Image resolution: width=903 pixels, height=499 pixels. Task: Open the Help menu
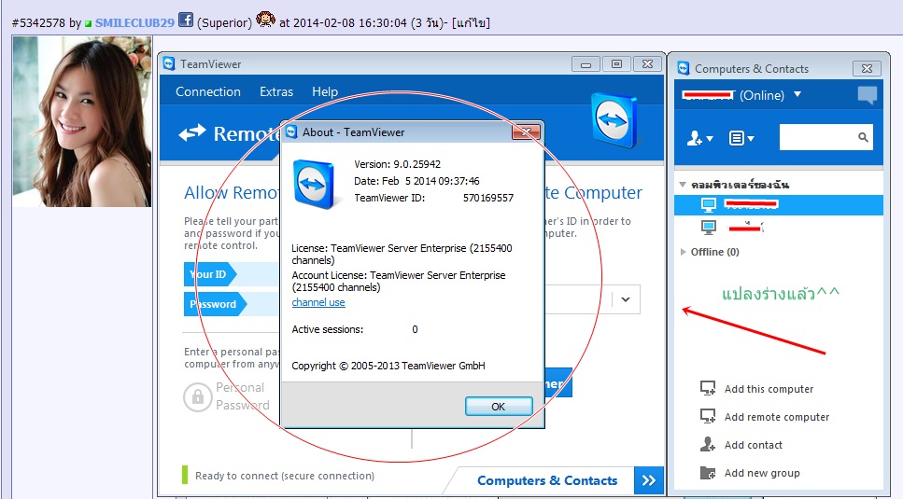tap(325, 92)
